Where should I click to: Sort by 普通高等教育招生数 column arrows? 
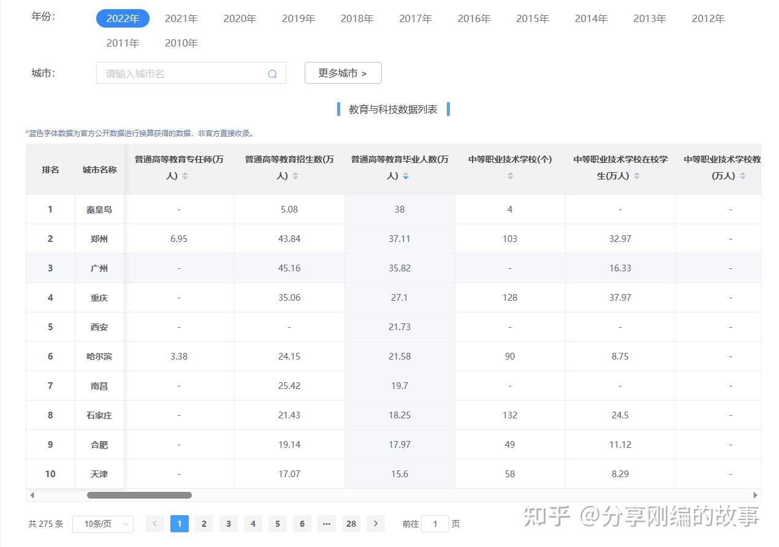point(295,176)
